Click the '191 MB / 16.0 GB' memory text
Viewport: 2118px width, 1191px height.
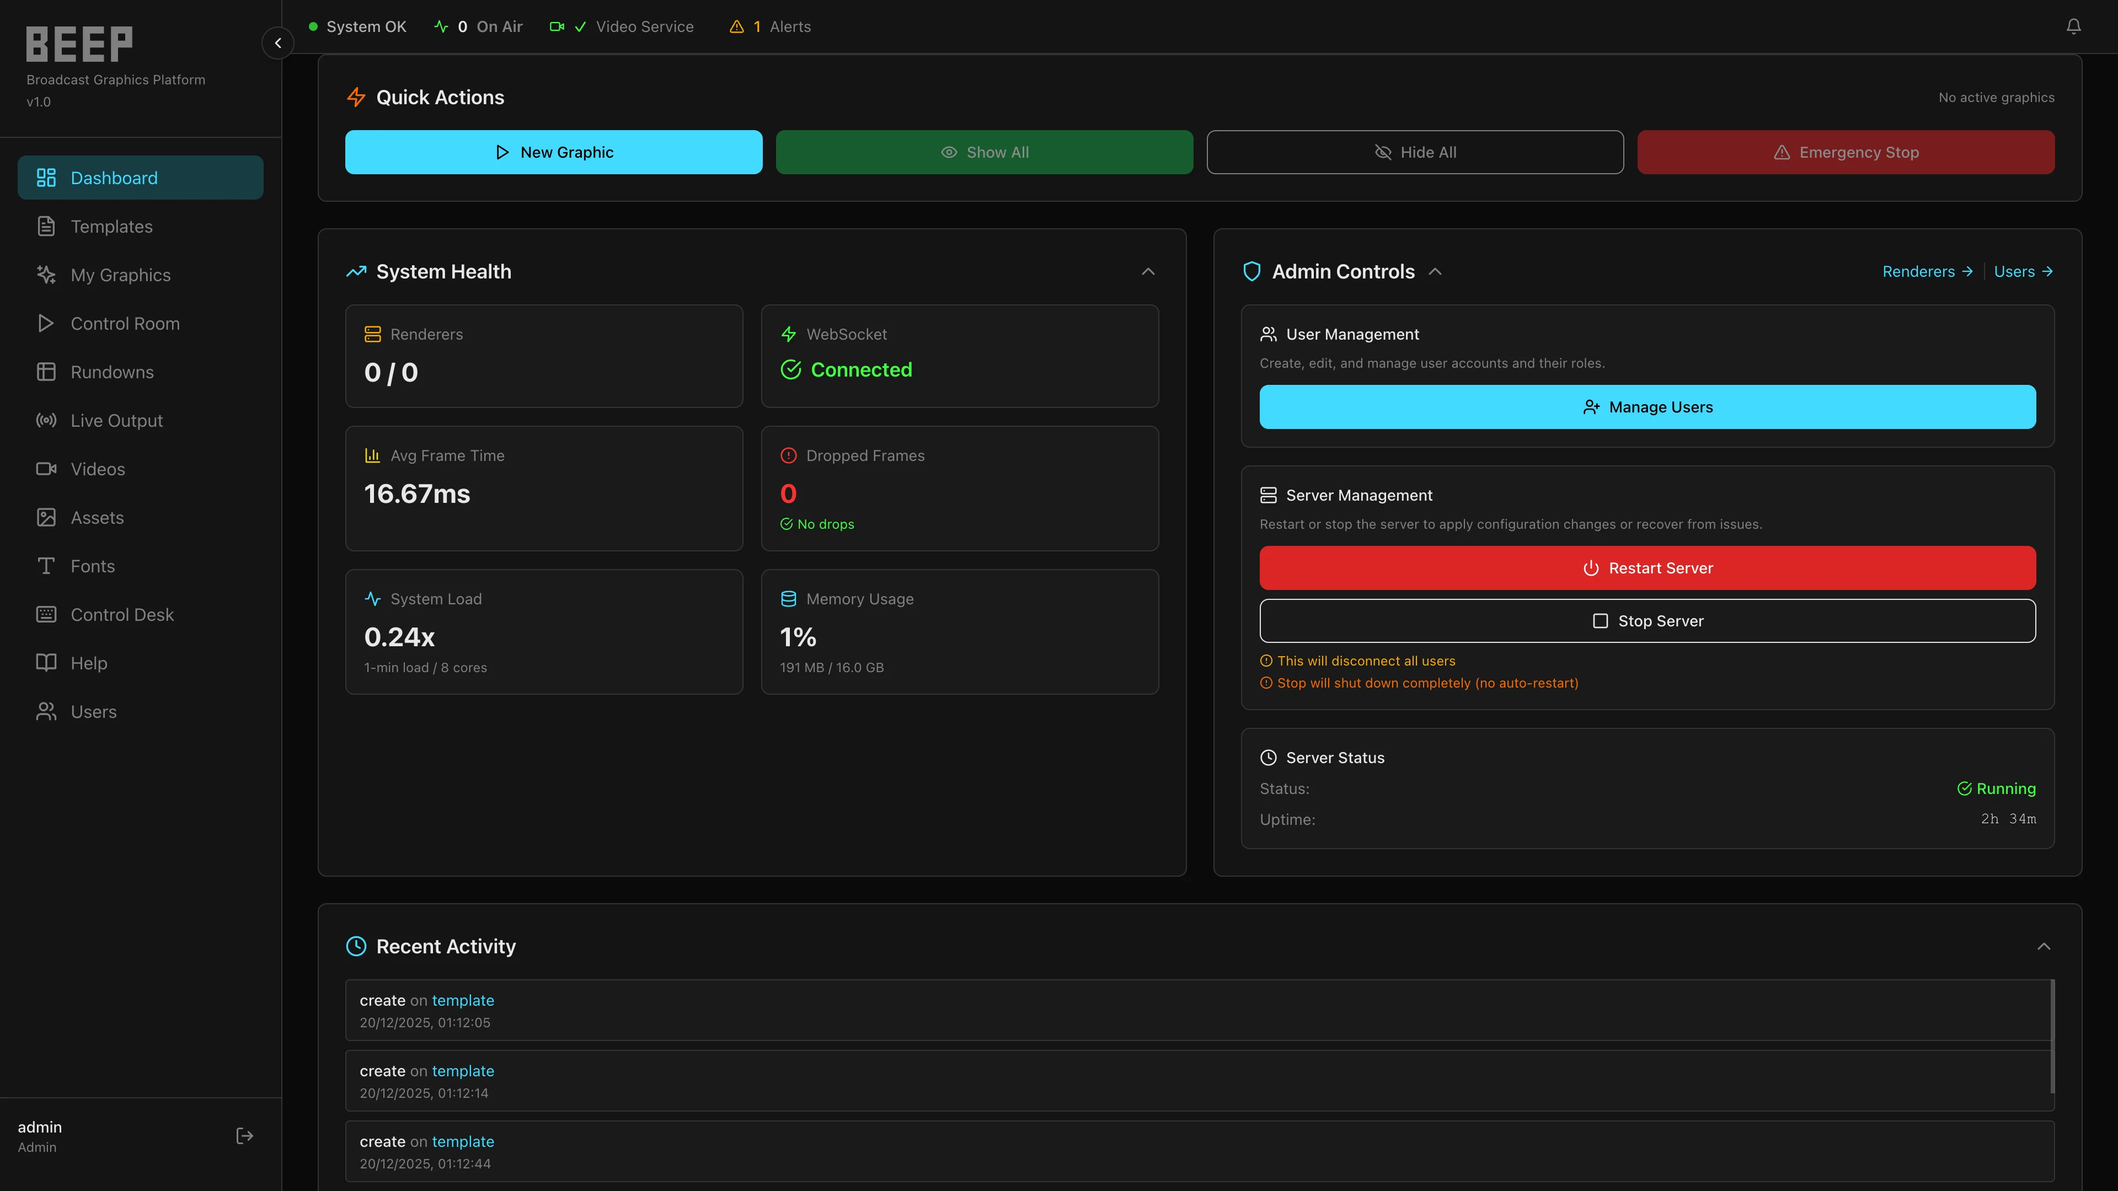click(831, 667)
